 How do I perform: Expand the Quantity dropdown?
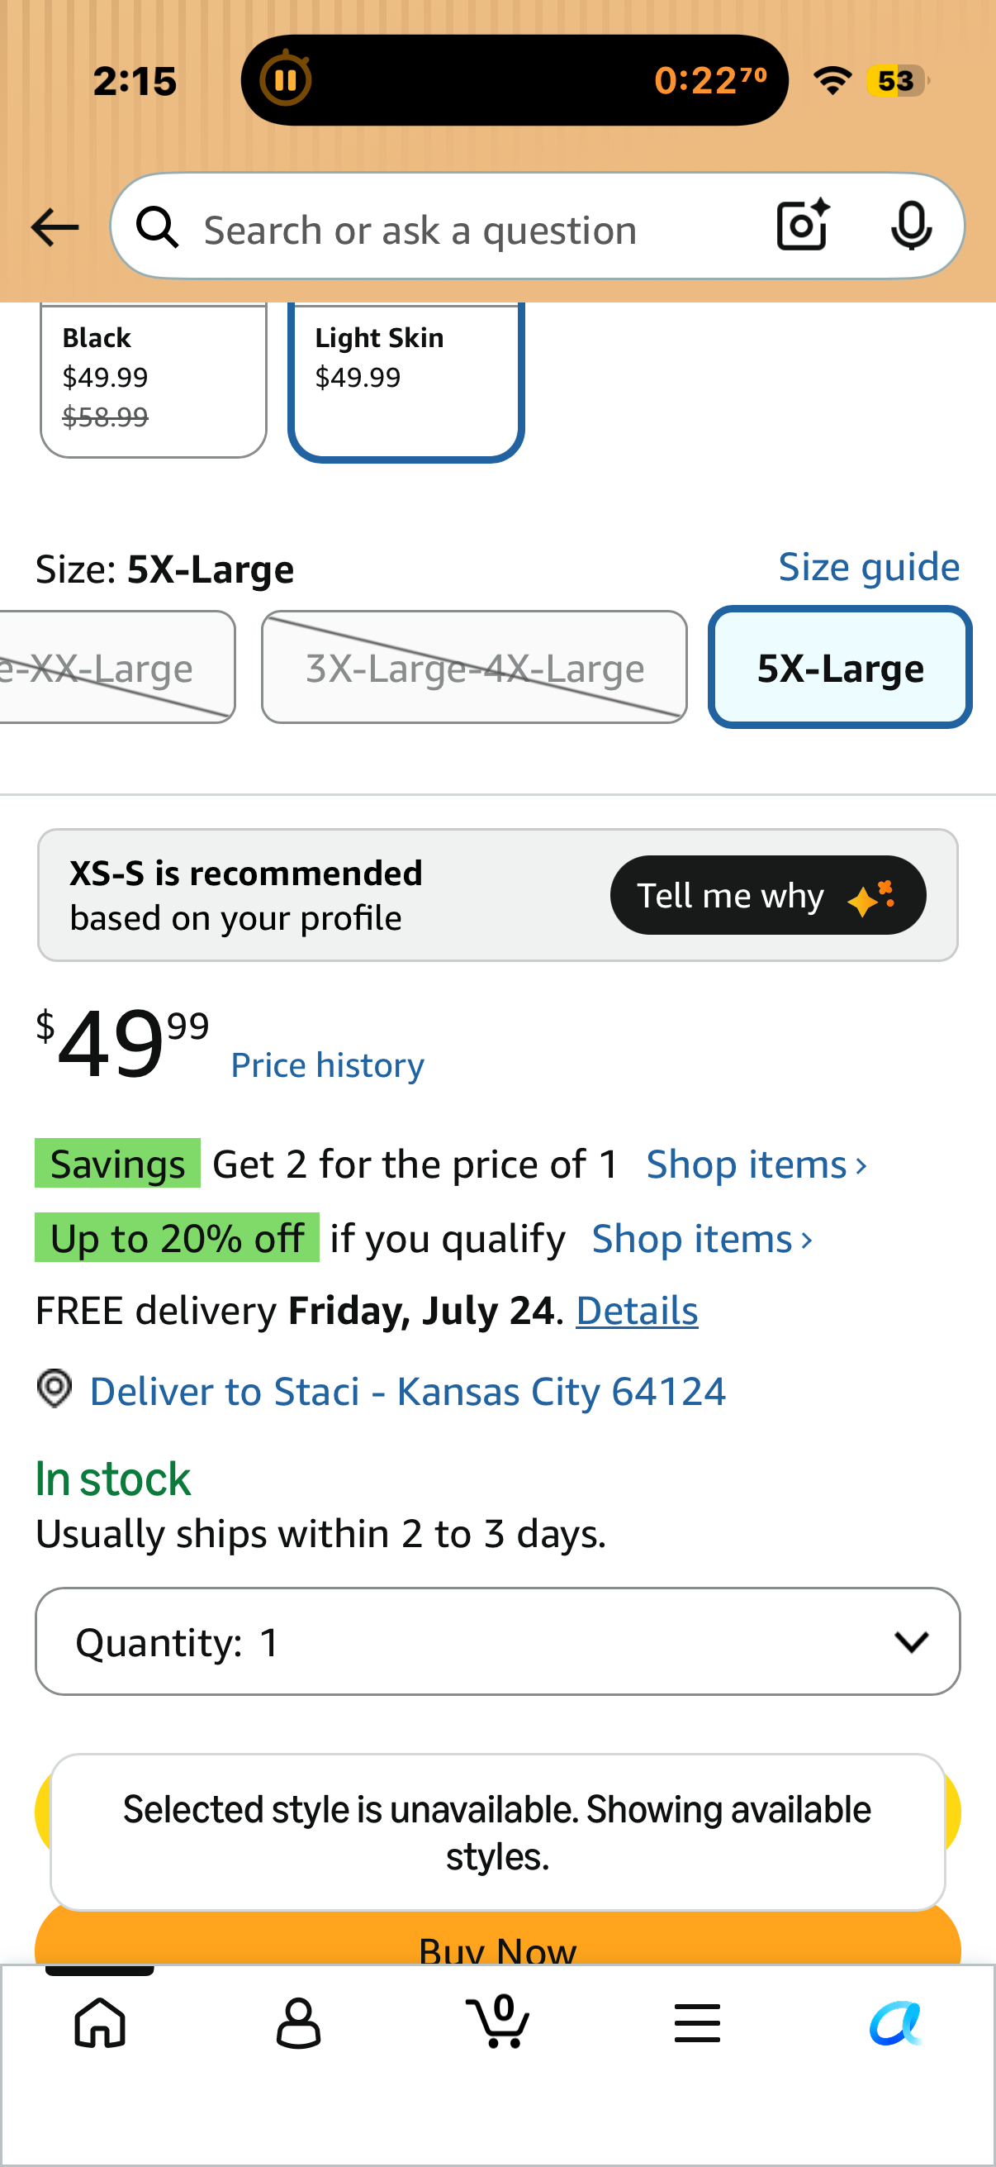(497, 1641)
